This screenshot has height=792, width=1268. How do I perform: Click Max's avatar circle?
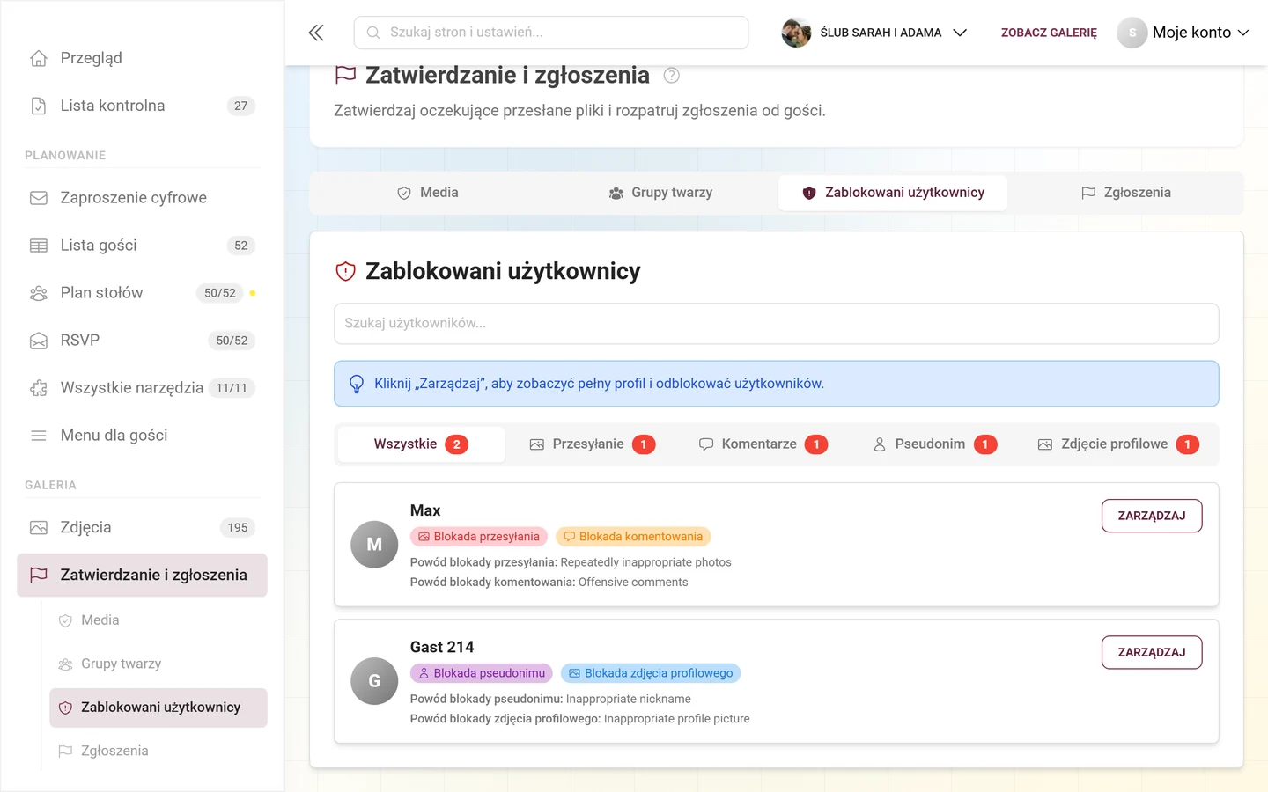tap(374, 545)
